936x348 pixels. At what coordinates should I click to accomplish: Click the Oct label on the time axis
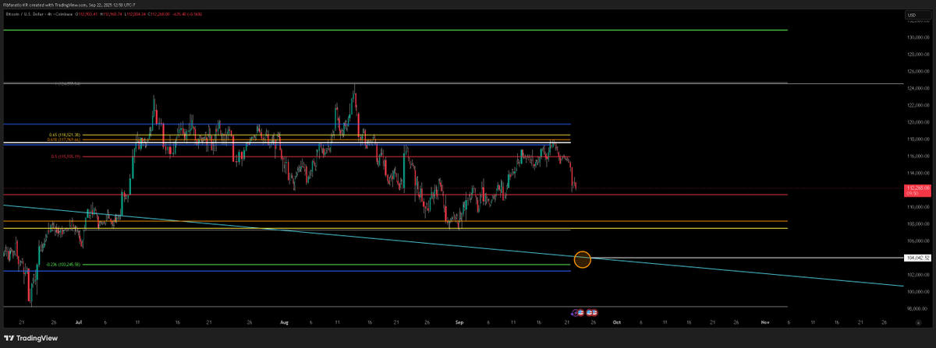pyautogui.click(x=616, y=321)
